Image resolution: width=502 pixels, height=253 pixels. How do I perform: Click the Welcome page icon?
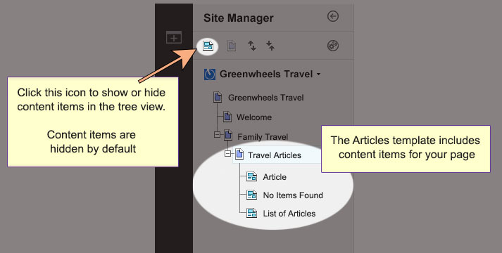(227, 117)
